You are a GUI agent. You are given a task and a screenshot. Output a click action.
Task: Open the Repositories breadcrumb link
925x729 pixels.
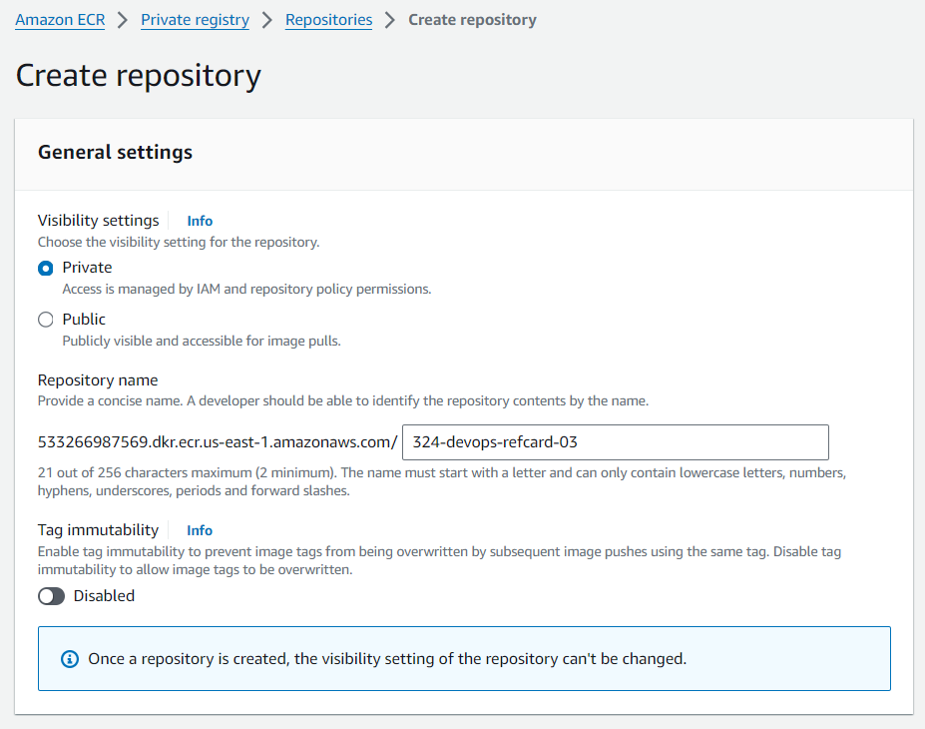[x=328, y=20]
